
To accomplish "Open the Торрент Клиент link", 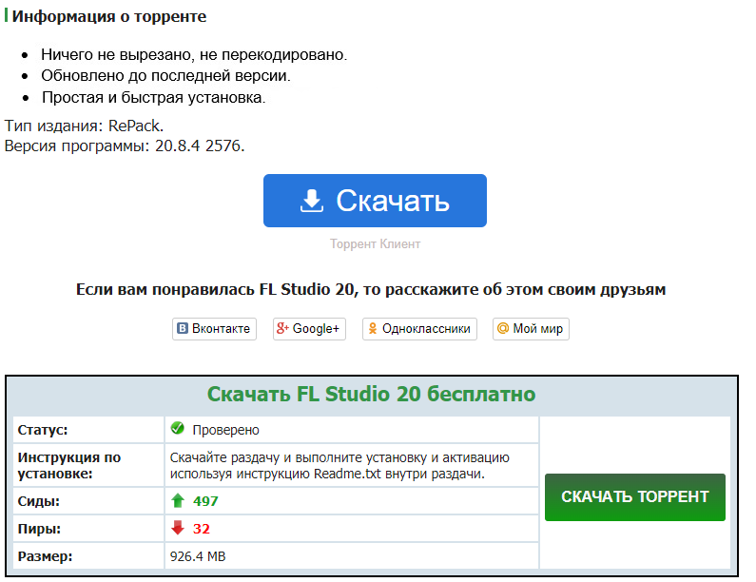I will (x=375, y=244).
